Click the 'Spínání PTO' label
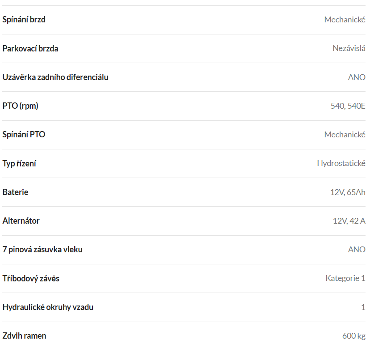This screenshot has width=370, height=344. (x=24, y=135)
